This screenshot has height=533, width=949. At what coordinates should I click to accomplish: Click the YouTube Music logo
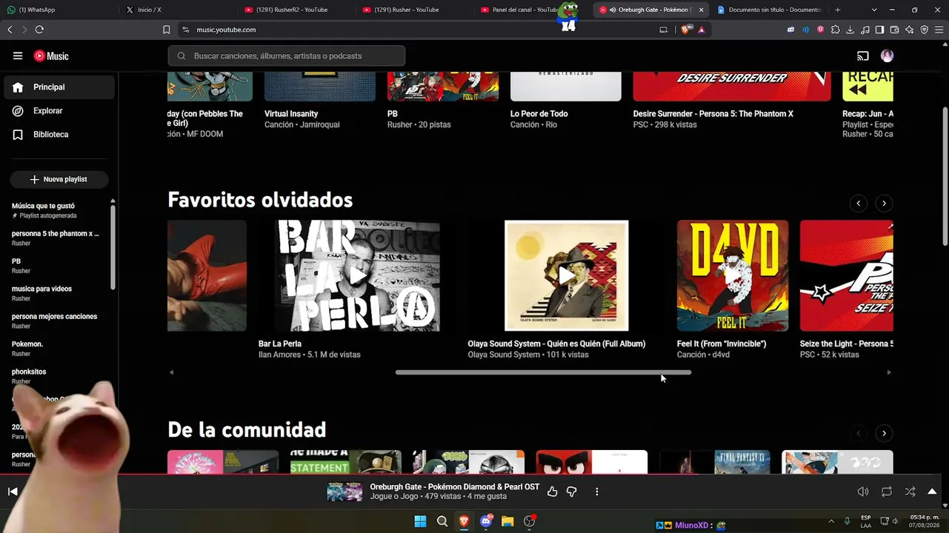[x=51, y=56]
